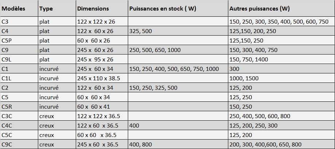Select the C5P model cell

pyautogui.click(x=7, y=41)
